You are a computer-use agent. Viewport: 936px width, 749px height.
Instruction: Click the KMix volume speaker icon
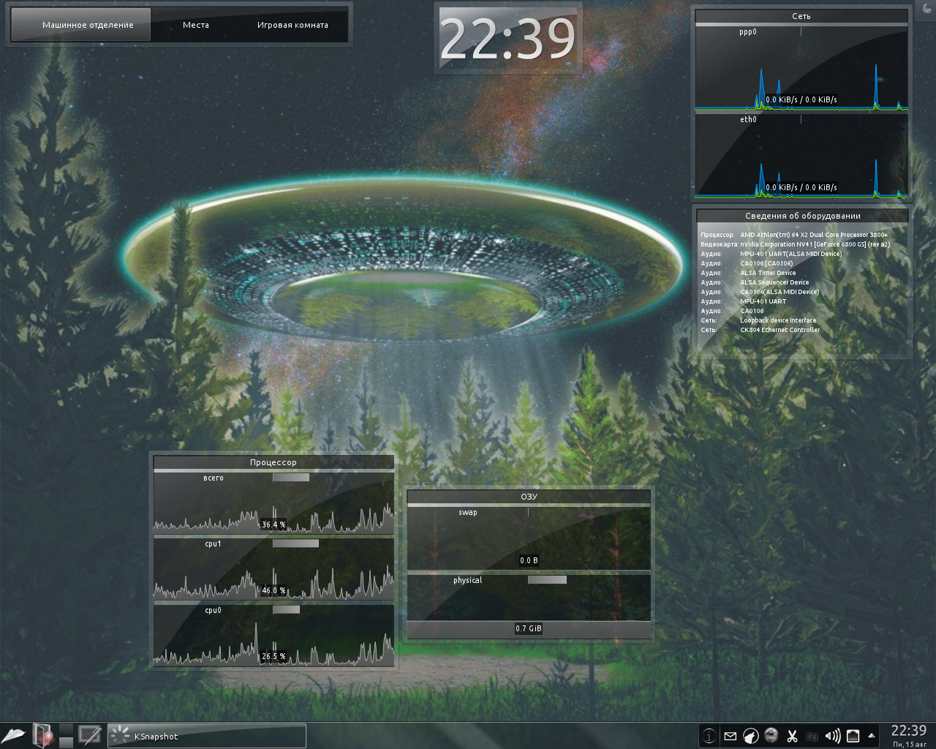(x=834, y=736)
